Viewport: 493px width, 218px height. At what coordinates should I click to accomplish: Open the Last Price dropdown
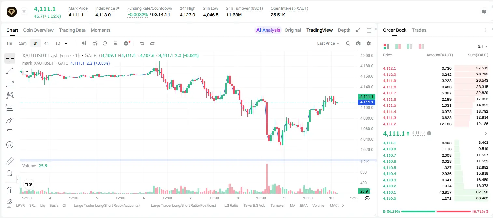pos(328,43)
